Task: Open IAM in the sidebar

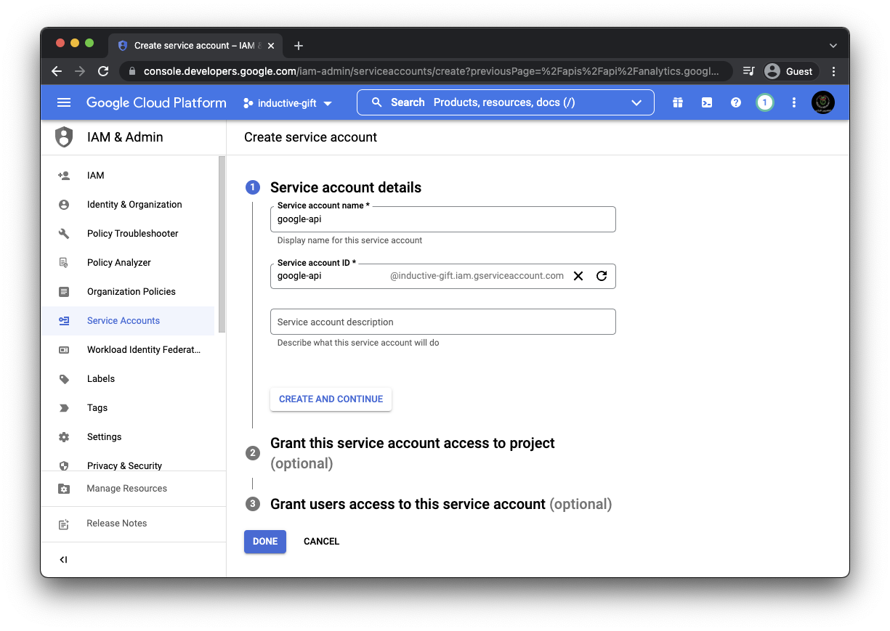Action: click(128, 176)
